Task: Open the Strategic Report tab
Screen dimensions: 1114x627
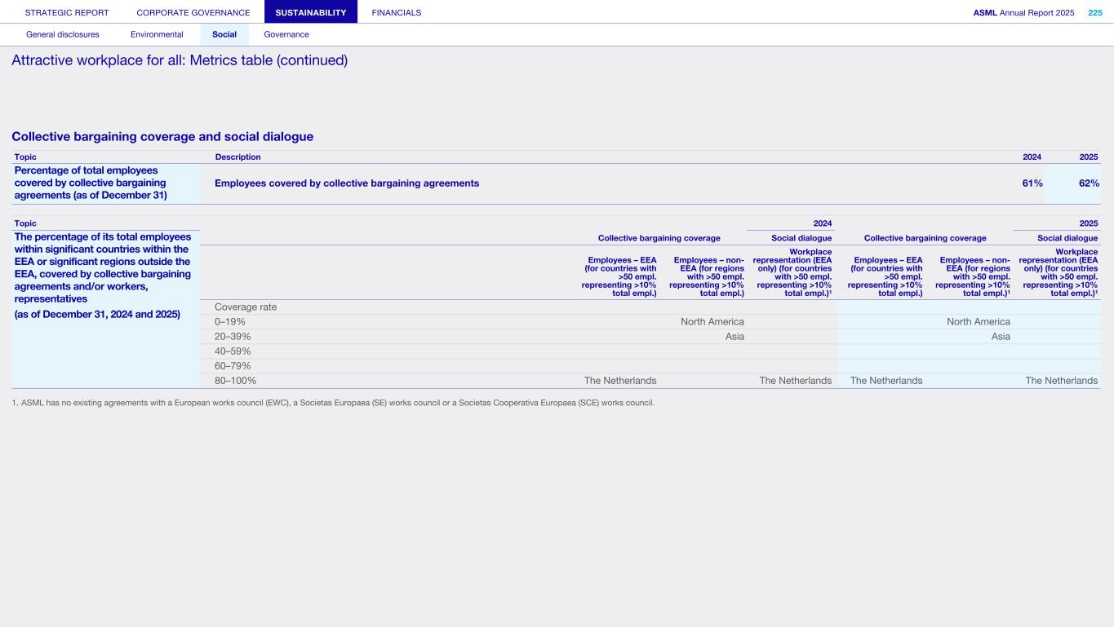Action: tap(67, 12)
